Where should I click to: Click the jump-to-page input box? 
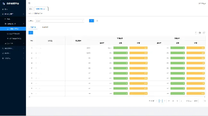(201, 101)
